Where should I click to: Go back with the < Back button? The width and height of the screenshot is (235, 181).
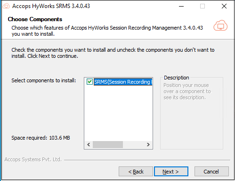pos(136,172)
